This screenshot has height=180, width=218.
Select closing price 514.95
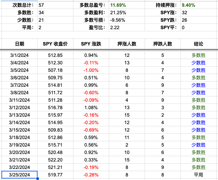click(55, 122)
